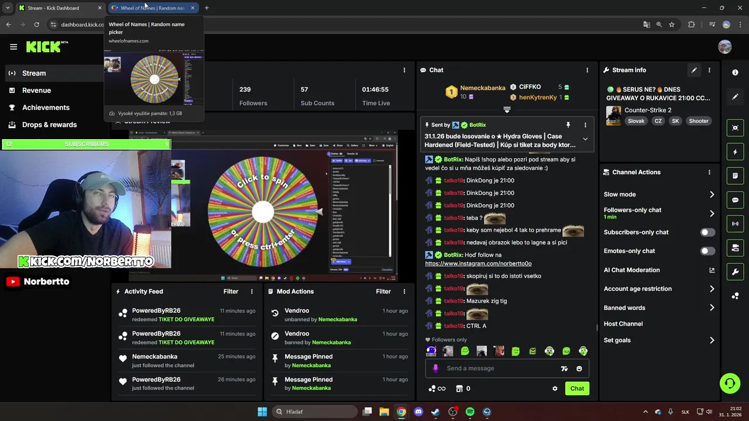Open the profile avatar menu
The width and height of the screenshot is (749, 421).
click(x=724, y=47)
